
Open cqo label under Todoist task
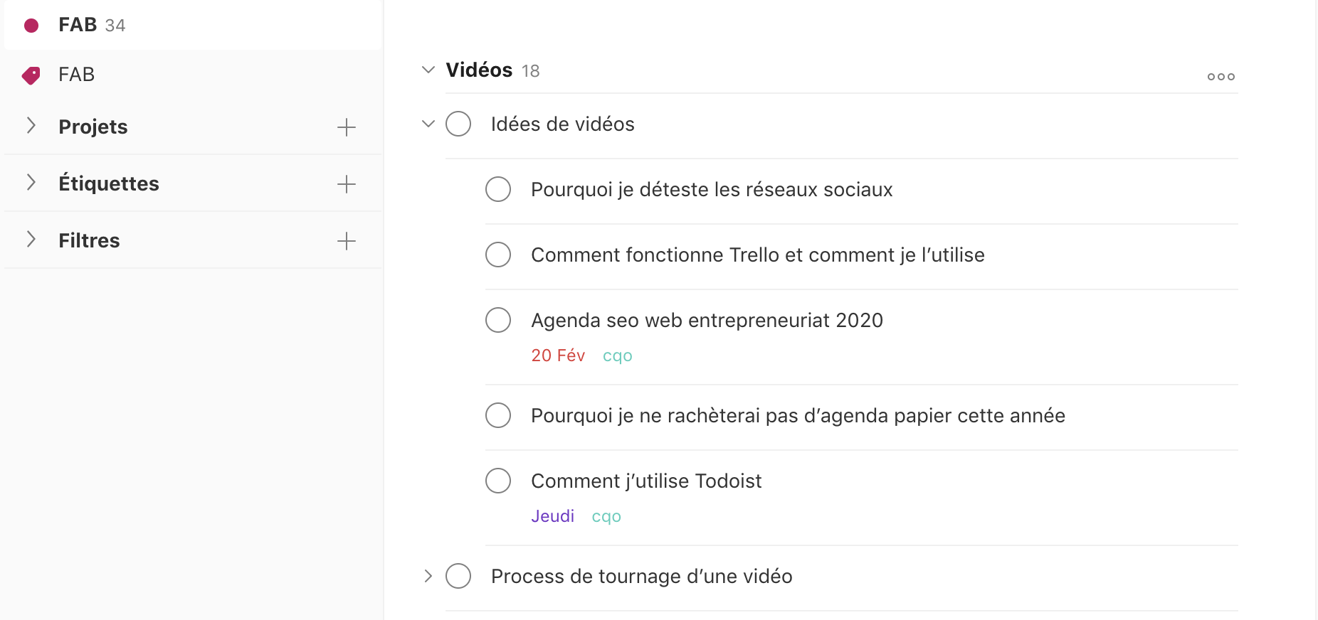tap(606, 516)
